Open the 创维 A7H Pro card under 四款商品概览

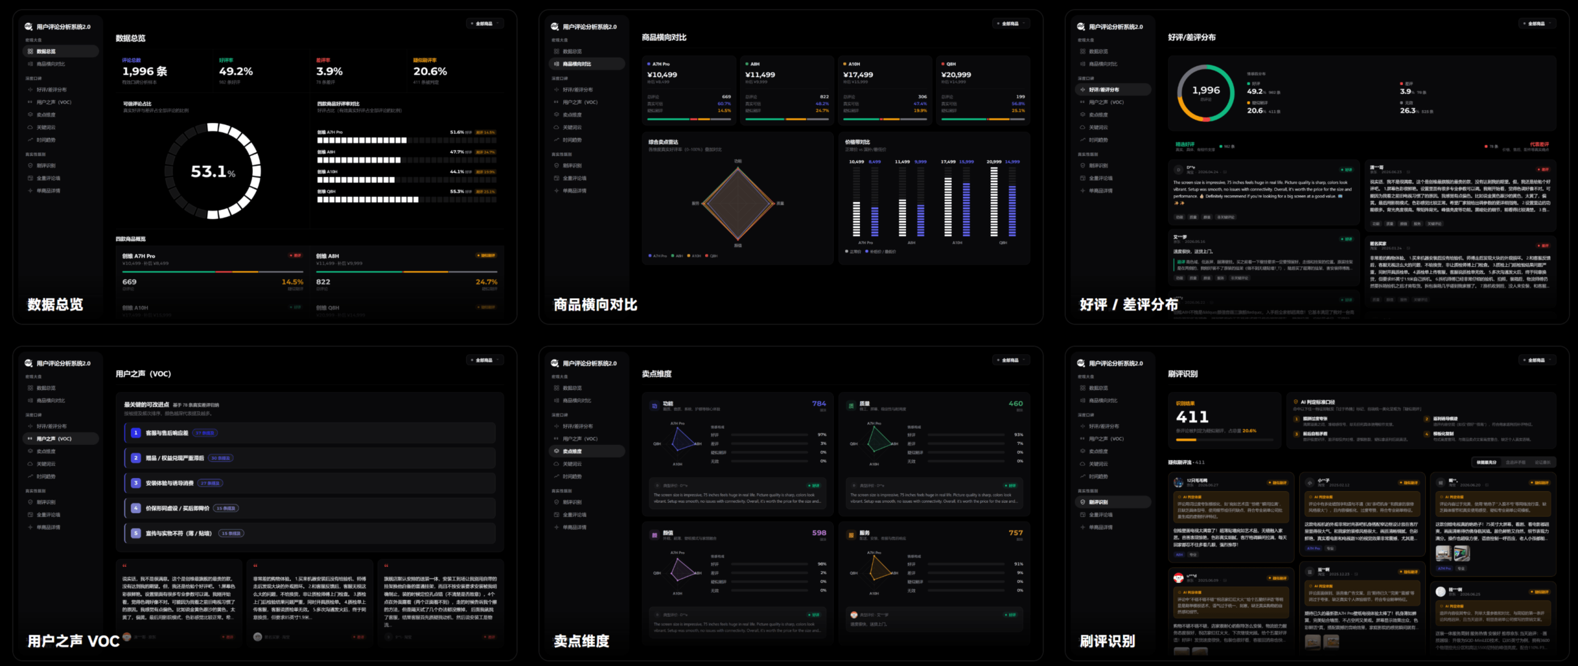coord(213,272)
